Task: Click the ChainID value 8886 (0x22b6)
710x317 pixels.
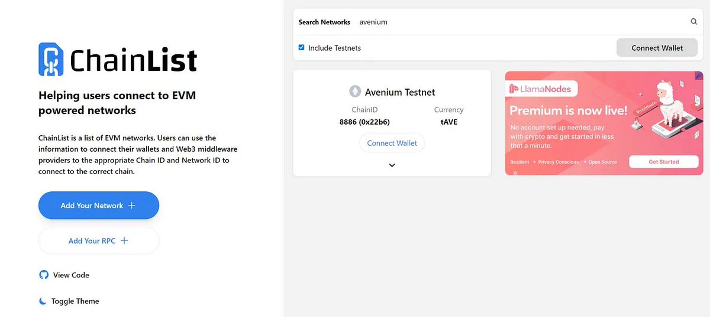Action: click(x=364, y=122)
